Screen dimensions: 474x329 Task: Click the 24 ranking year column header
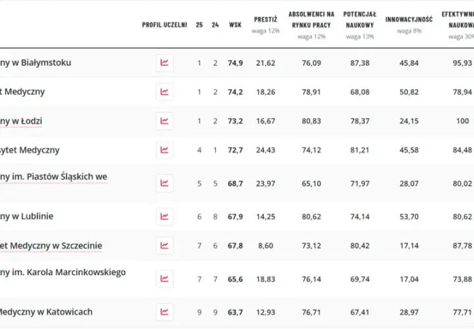215,25
